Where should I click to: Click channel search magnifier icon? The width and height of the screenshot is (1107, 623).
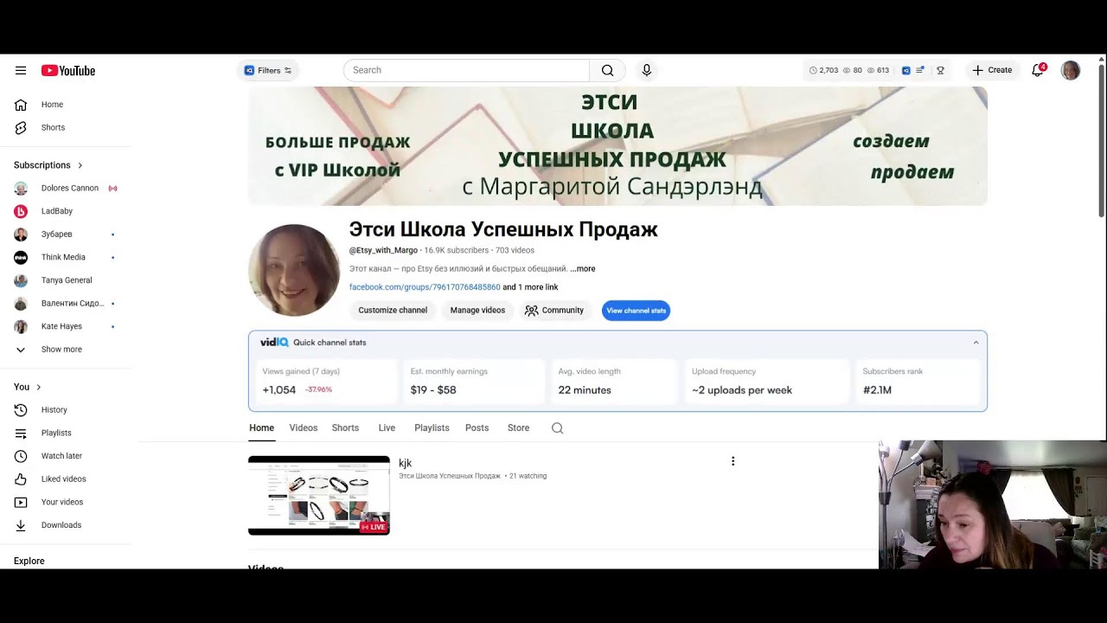tap(557, 428)
